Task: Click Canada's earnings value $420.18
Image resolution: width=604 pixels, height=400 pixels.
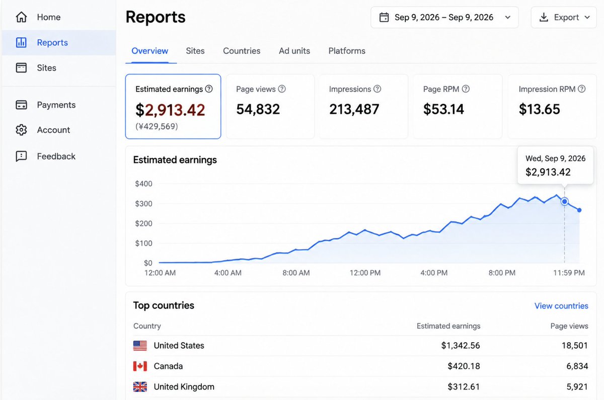Action: 464,366
